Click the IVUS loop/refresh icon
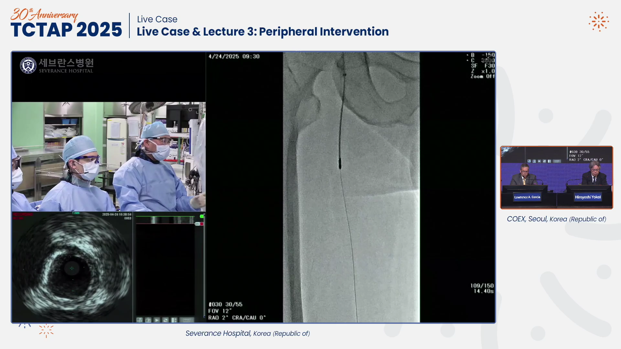 166,320
